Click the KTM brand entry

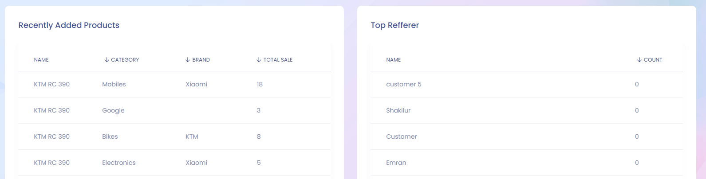192,136
